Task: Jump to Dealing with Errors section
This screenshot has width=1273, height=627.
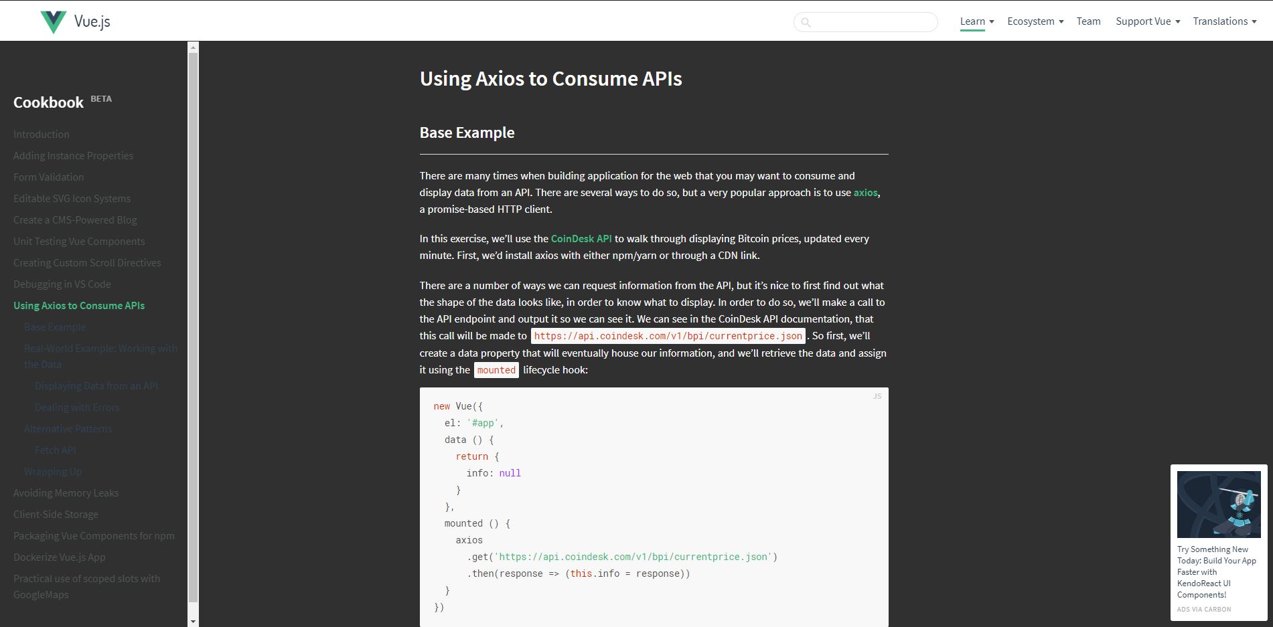Action: coord(77,408)
